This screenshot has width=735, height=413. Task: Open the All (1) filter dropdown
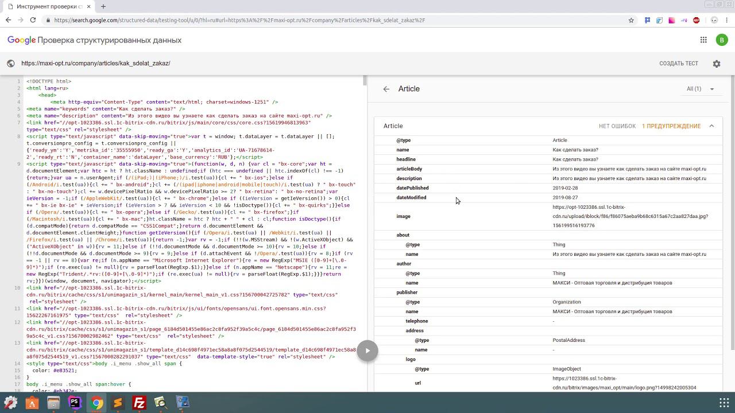pyautogui.click(x=701, y=89)
